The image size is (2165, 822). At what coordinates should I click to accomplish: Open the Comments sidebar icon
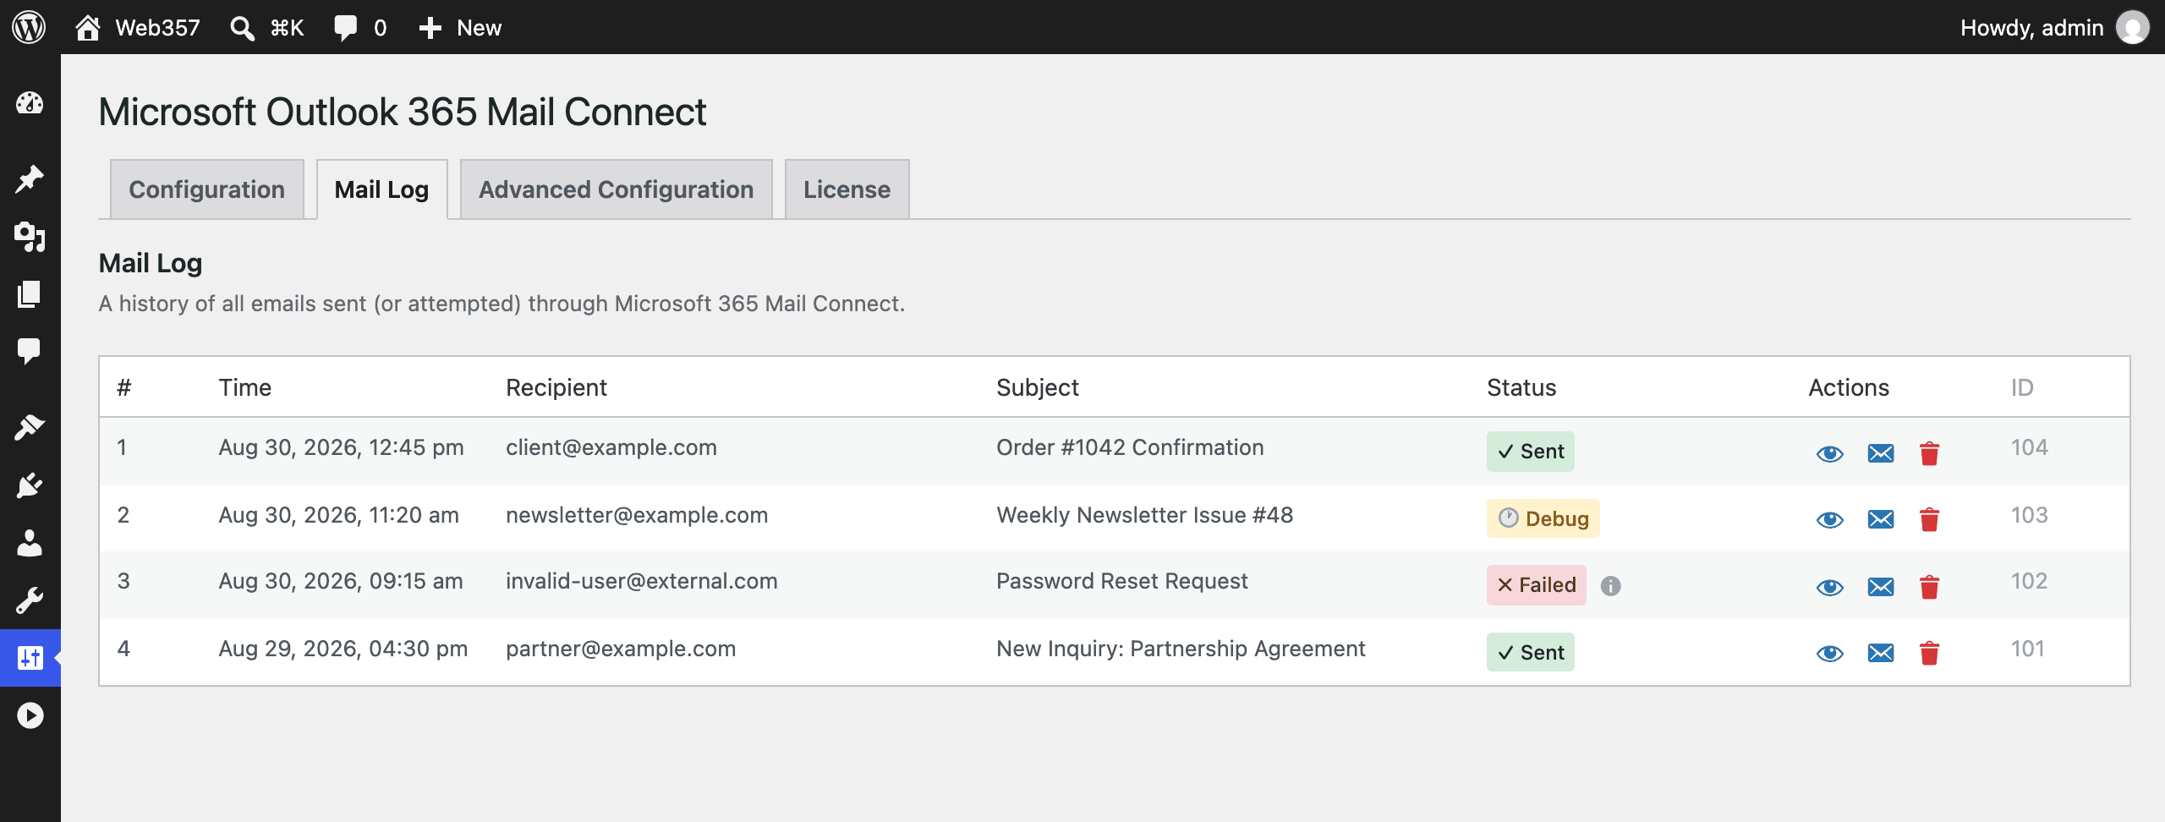(30, 351)
